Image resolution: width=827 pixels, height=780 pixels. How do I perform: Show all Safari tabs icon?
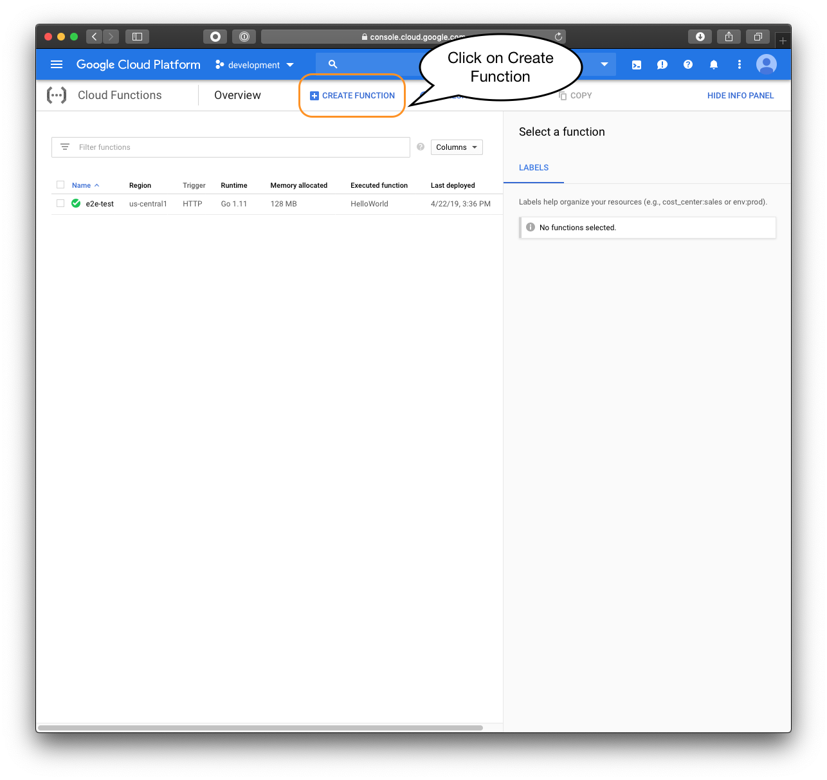(758, 37)
